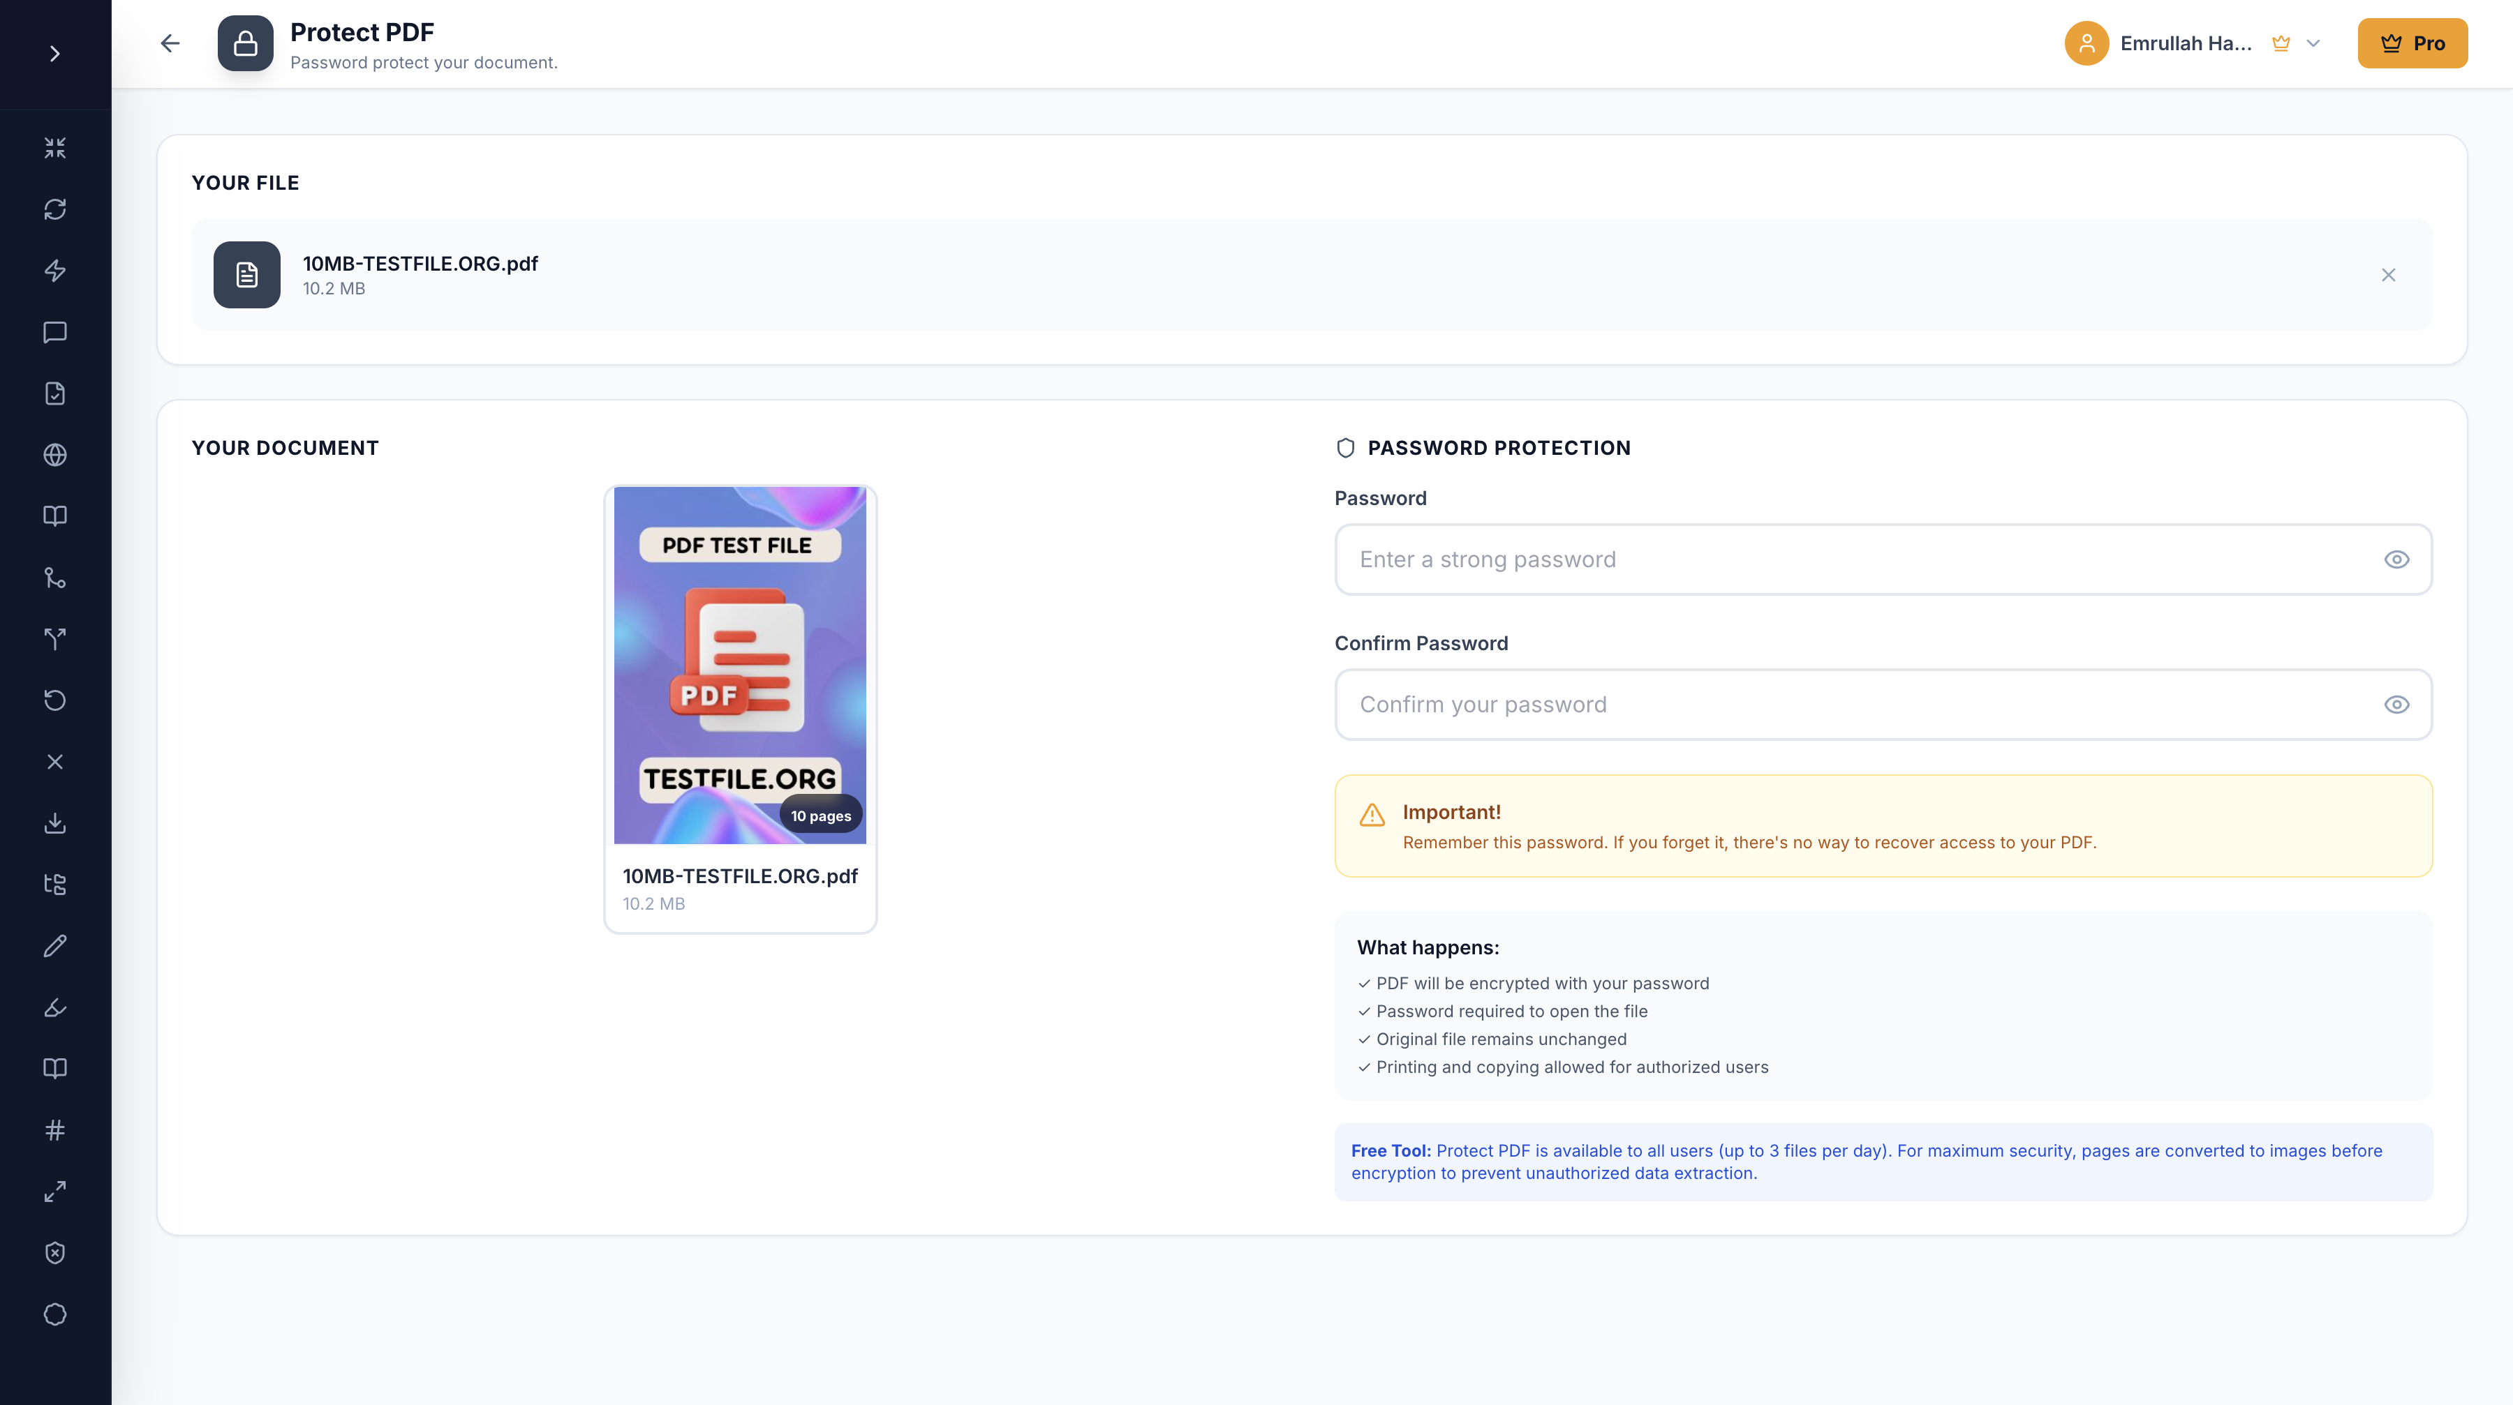
Task: Click the download icon in sidebar
Action: coord(54,824)
